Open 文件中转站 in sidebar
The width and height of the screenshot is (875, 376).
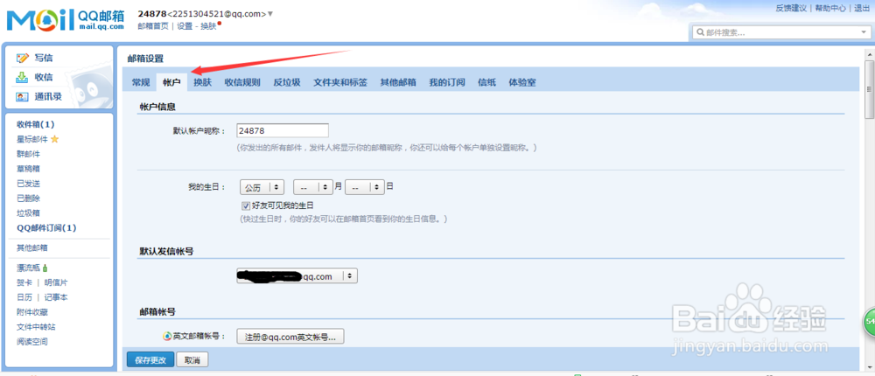click(x=36, y=327)
